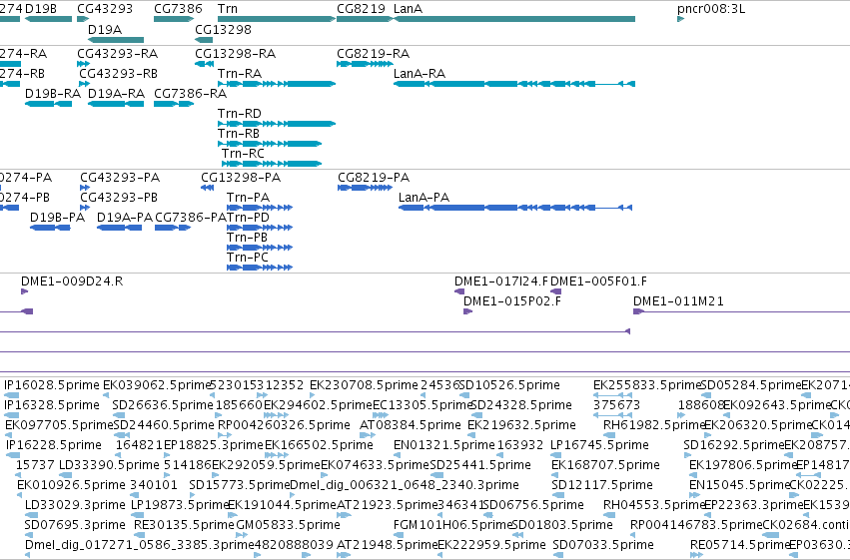The height and width of the screenshot is (560, 850).
Task: Select the Trn-RA transcript label
Action: pyautogui.click(x=240, y=74)
